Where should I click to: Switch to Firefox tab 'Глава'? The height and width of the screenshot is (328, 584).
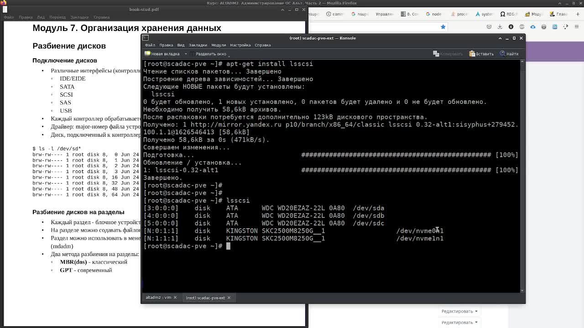pos(558,14)
